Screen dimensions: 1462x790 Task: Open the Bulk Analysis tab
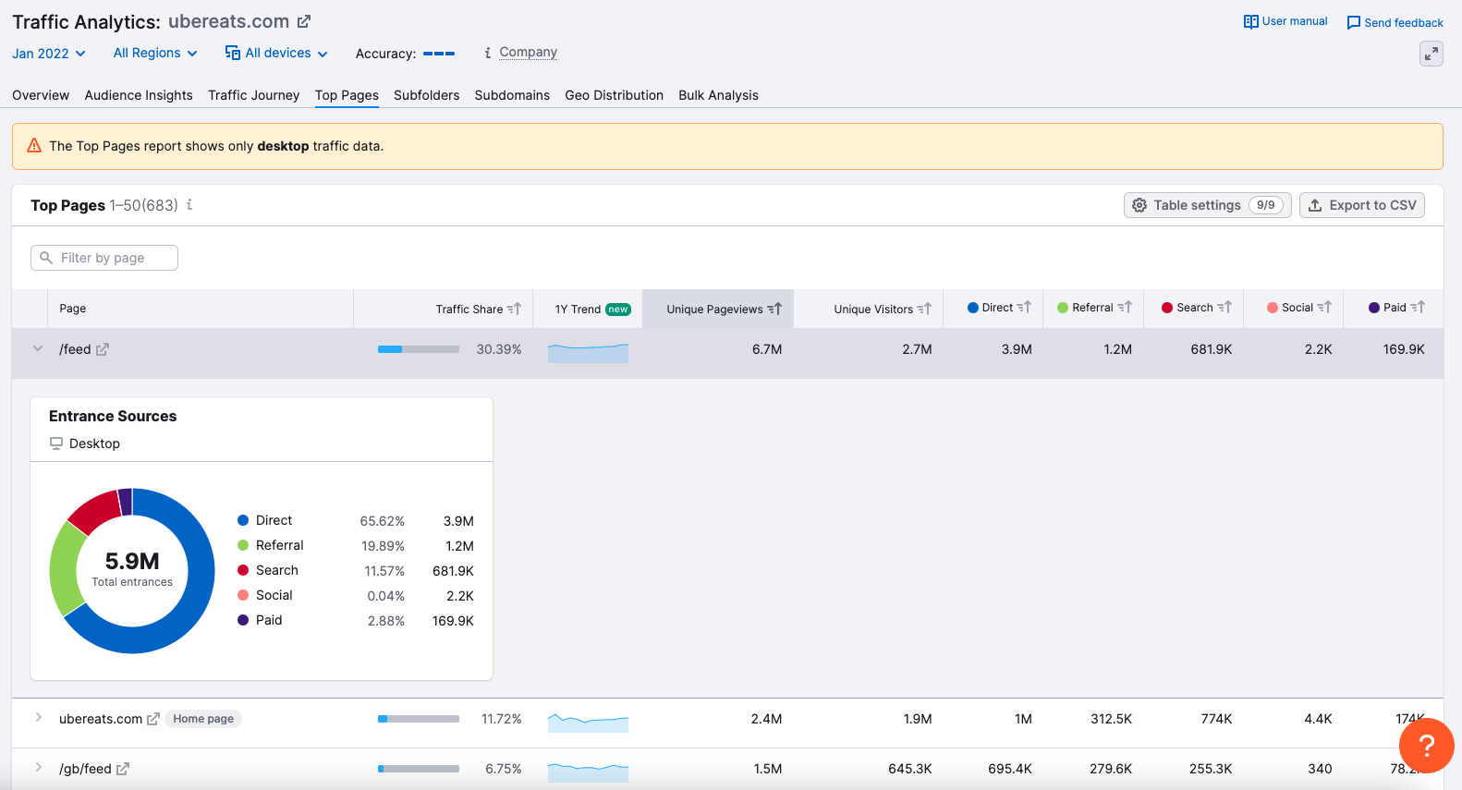click(718, 95)
